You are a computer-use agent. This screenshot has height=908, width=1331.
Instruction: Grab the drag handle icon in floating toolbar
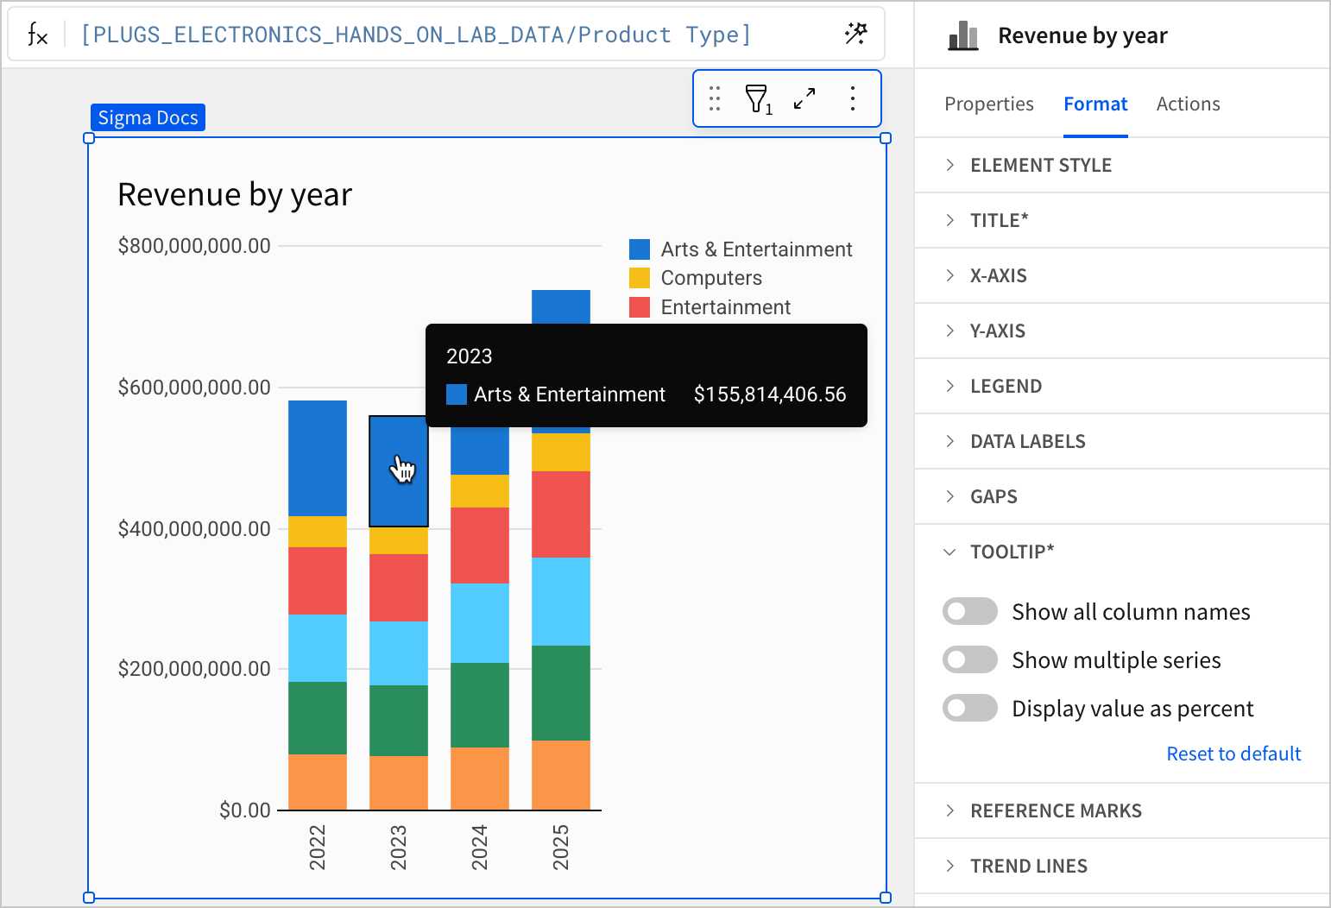click(x=714, y=98)
